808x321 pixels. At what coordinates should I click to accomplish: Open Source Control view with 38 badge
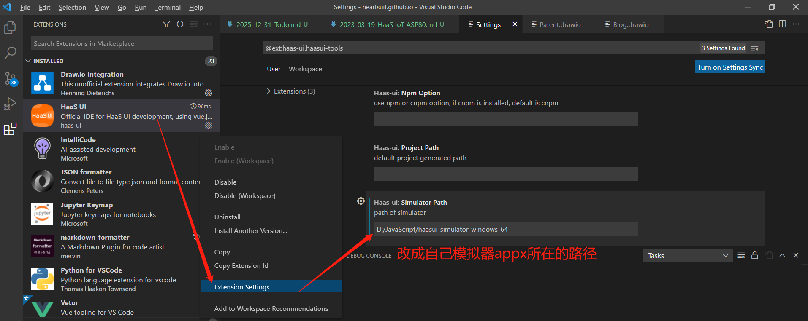[11, 78]
